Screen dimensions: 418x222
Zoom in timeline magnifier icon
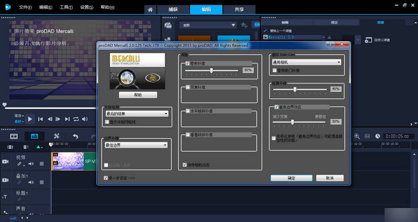click(357, 136)
